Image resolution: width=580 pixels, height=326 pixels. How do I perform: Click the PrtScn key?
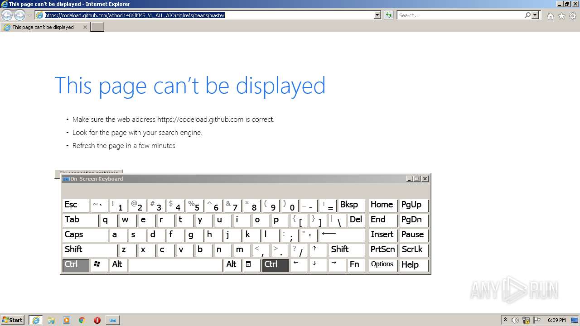point(382,249)
